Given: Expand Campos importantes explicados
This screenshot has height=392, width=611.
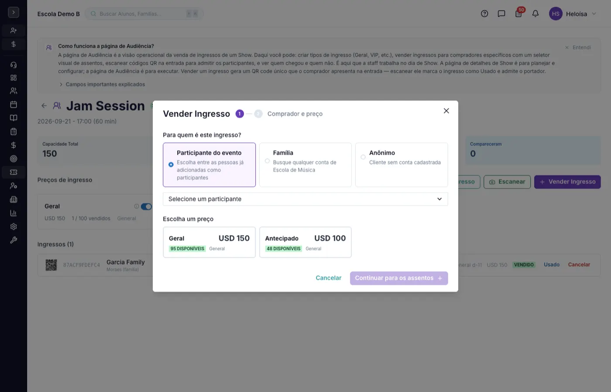Looking at the screenshot, I should point(102,85).
